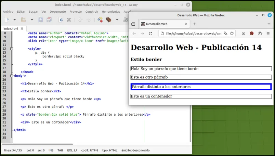Open the Editar menu

(x=21, y=12)
